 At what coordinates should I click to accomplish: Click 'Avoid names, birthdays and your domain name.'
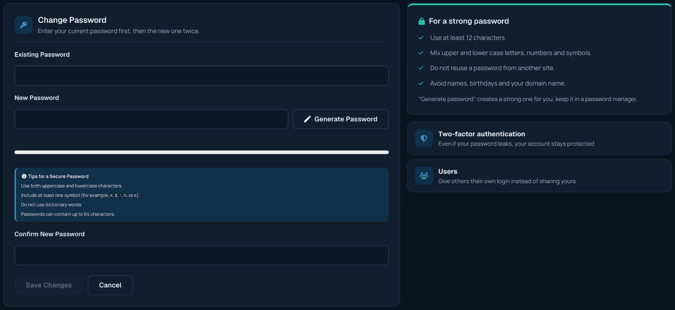[x=498, y=83]
